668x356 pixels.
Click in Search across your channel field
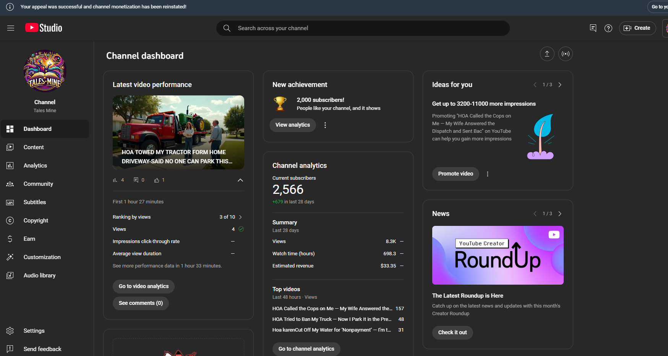pyautogui.click(x=363, y=28)
